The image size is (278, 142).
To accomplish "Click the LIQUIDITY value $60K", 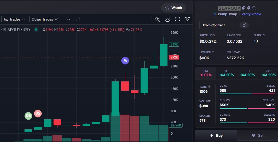I will [x=204, y=58].
